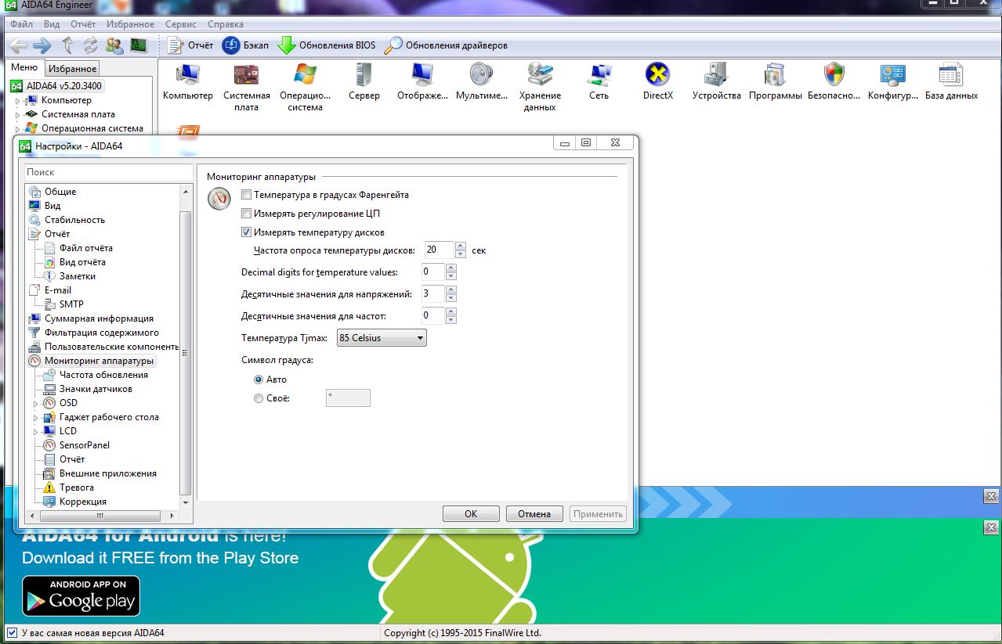Uncheck Измерять температуру дисков checkbox

247,232
